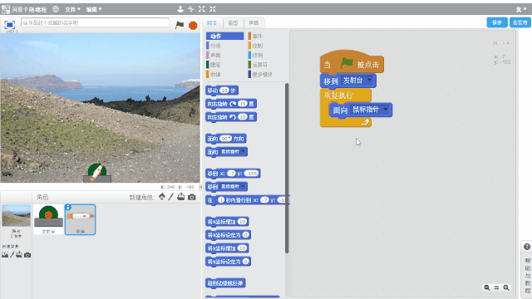Switch to the 造型 costumes tab
This screenshot has width=532, height=299.
233,23
